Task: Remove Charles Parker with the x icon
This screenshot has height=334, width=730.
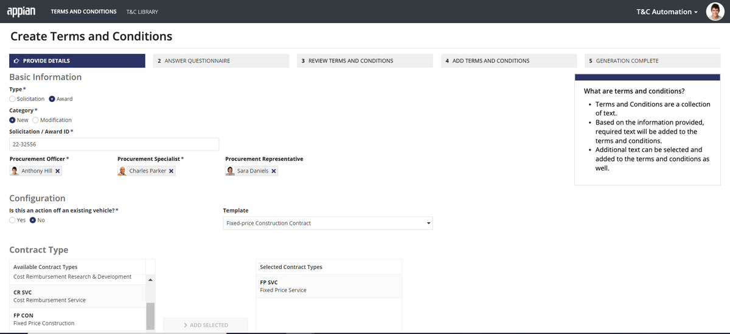Action: pos(172,171)
